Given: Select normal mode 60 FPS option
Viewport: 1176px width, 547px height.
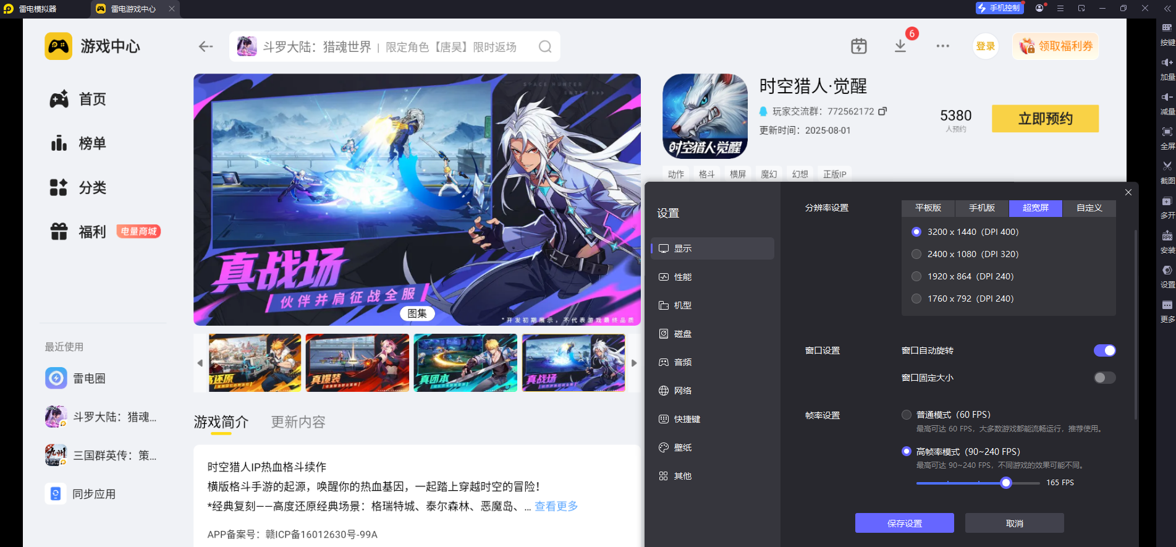Looking at the screenshot, I should pos(907,415).
